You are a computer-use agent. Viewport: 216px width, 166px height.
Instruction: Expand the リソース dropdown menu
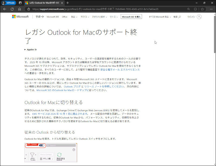[114, 17]
